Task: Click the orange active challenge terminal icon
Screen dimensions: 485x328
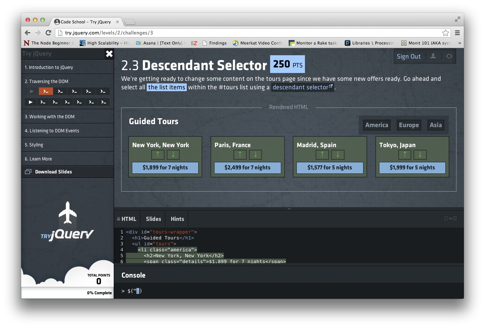Action: (46, 91)
